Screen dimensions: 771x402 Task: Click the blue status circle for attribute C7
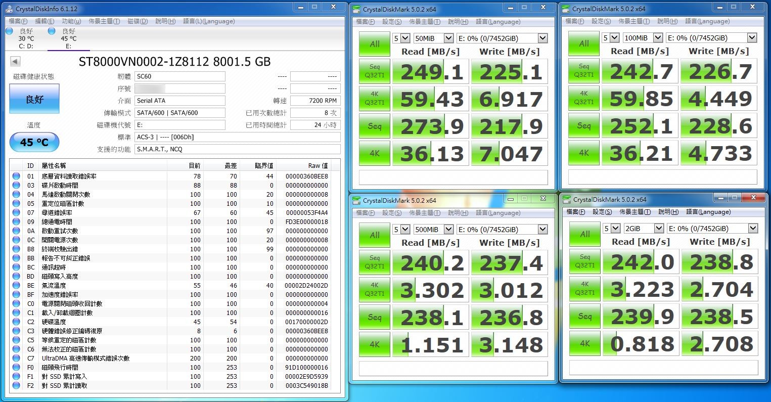16,358
